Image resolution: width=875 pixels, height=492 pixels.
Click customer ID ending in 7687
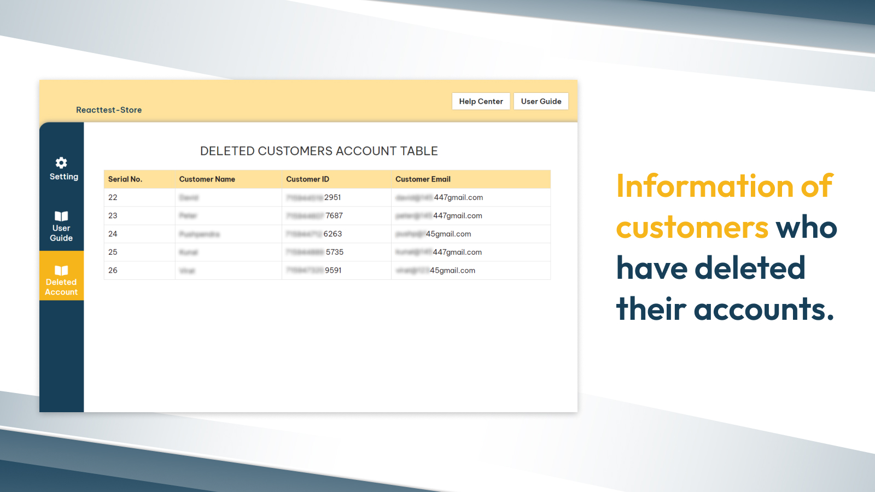click(314, 215)
